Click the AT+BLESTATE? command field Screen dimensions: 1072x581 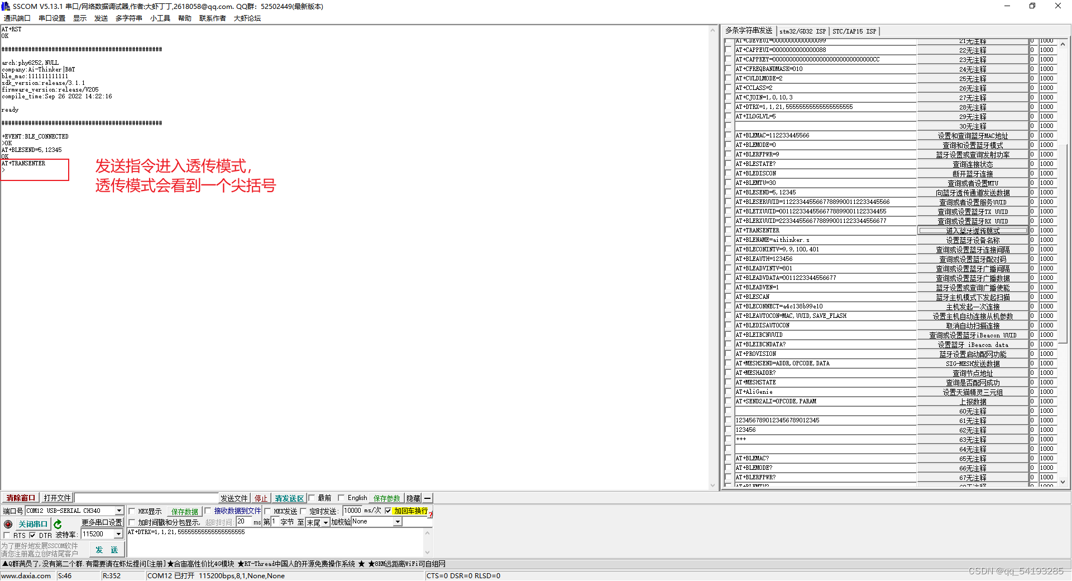point(825,164)
